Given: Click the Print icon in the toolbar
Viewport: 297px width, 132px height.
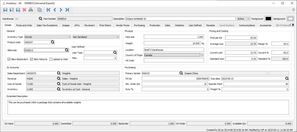Looking at the screenshot, I should [31, 10].
